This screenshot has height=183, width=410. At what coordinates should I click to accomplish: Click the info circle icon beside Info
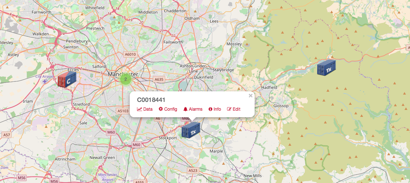pyautogui.click(x=210, y=109)
